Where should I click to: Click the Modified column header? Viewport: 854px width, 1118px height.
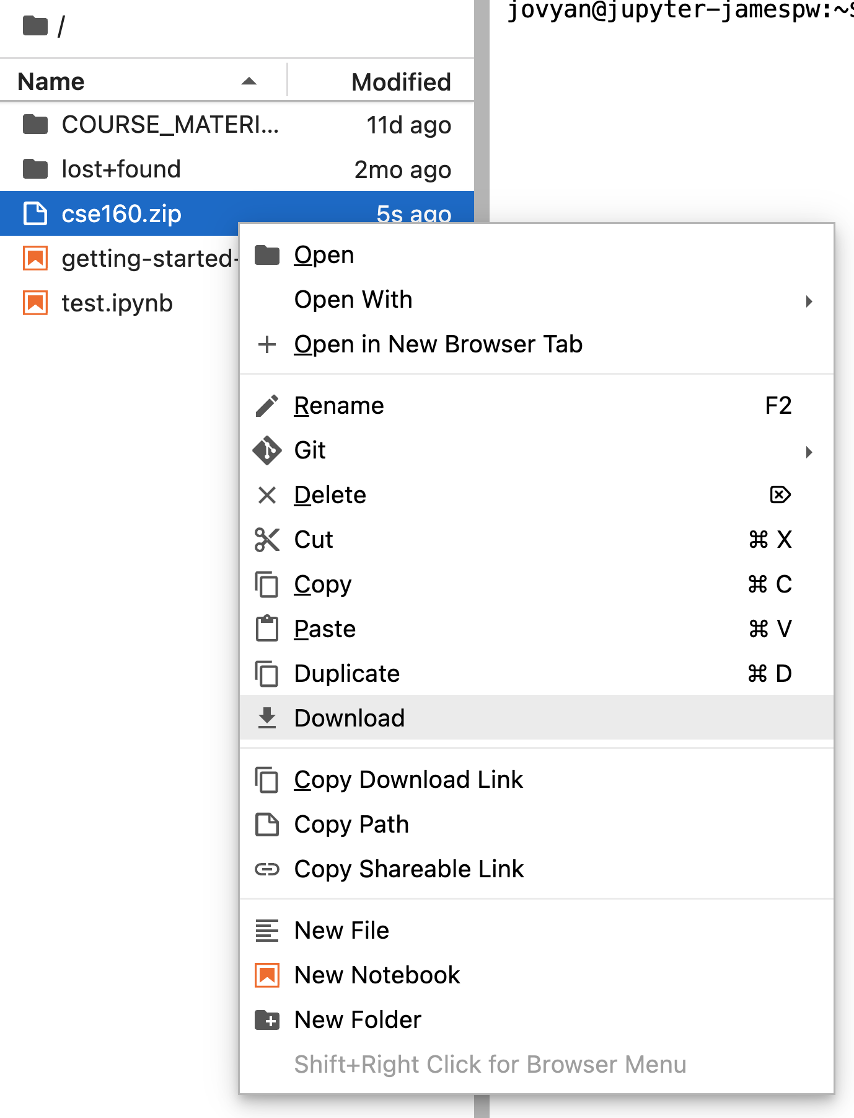(400, 81)
